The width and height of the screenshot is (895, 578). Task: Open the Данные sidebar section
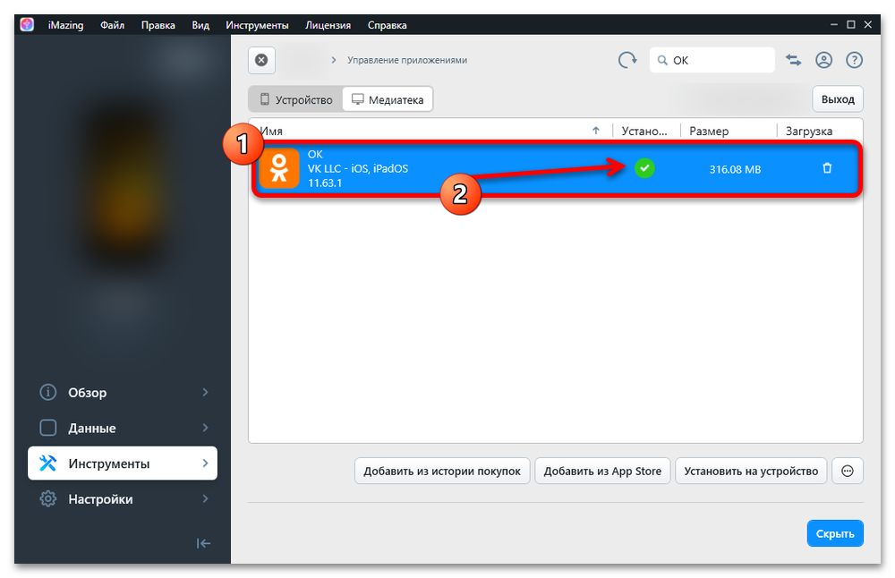(x=123, y=428)
